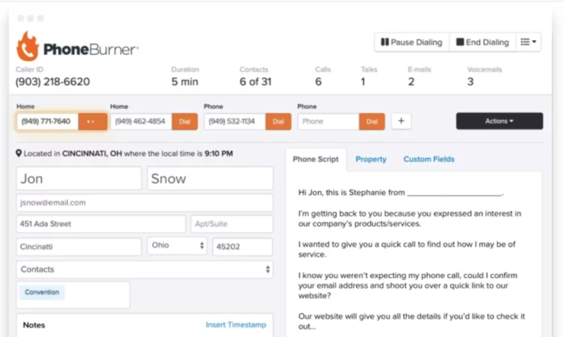The height and width of the screenshot is (337, 564).
Task: Click the jsnow@email.com email field
Action: click(x=144, y=203)
